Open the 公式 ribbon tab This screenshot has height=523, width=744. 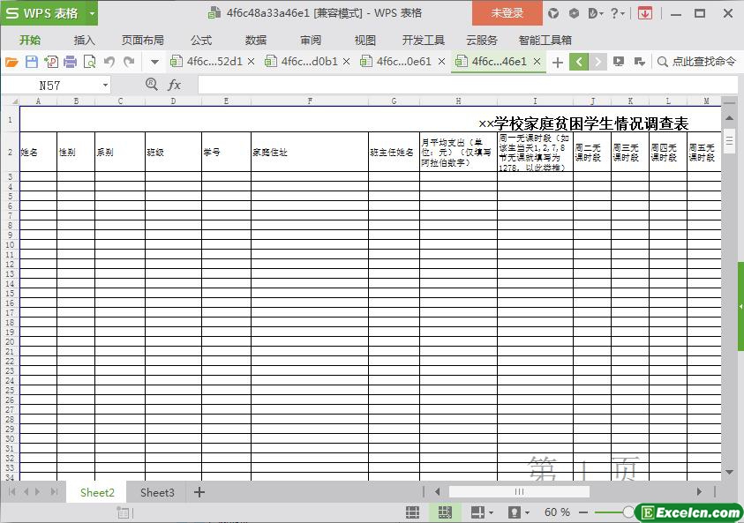coord(201,41)
